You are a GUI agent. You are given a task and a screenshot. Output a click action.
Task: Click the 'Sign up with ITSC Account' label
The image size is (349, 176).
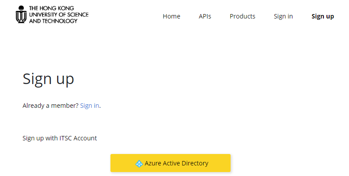point(60,138)
